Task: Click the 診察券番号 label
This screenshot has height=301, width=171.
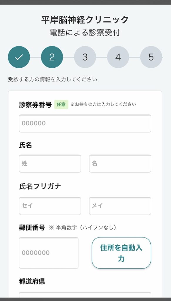Action: (35, 105)
